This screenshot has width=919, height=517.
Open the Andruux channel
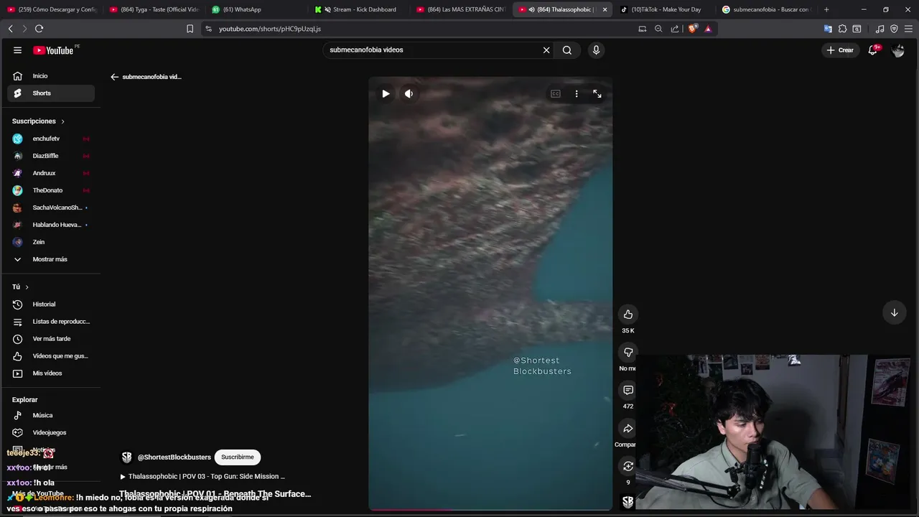pos(51,173)
